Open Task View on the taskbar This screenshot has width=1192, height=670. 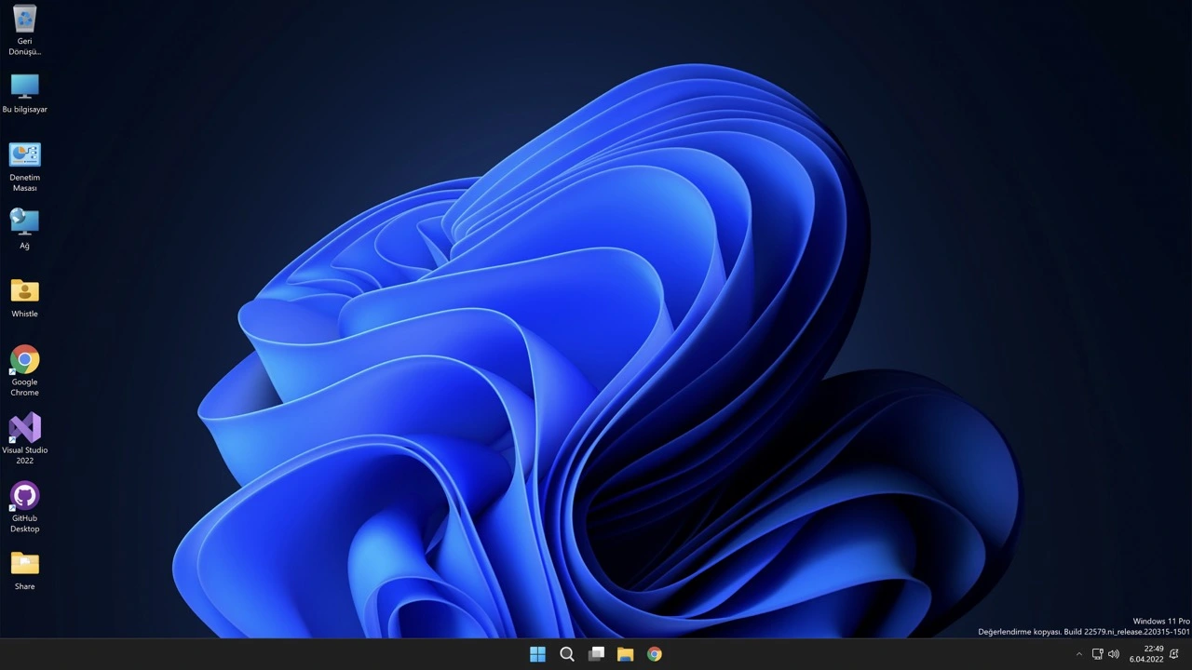[597, 654]
